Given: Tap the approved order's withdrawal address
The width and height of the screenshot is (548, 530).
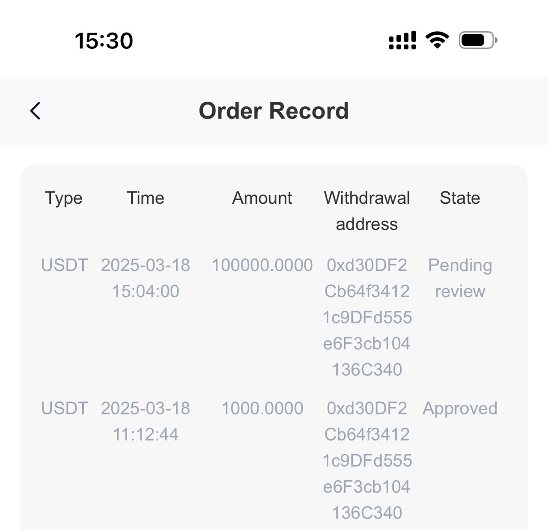Looking at the screenshot, I should coord(367,460).
